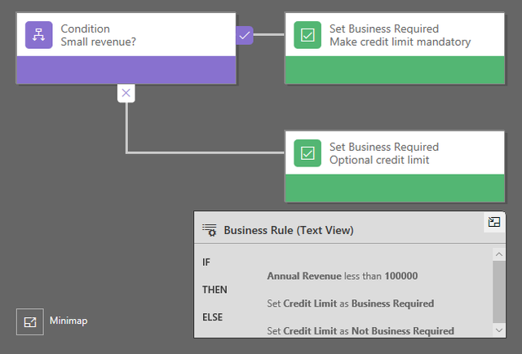Select the X false-branch connector
Image resolution: width=522 pixels, height=354 pixels.
click(126, 93)
